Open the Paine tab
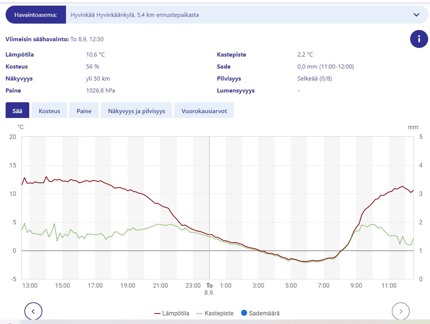 [84, 111]
